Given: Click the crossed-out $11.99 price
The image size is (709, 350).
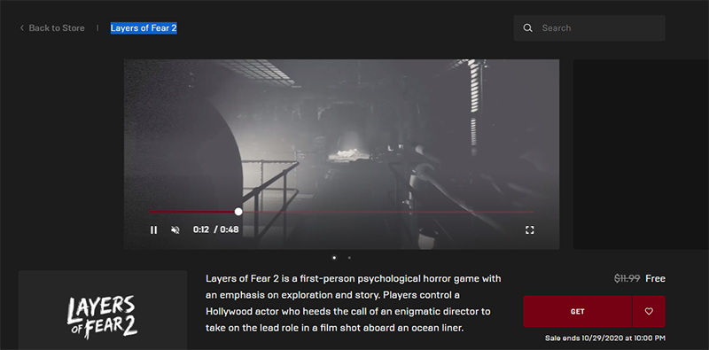Looking at the screenshot, I should pyautogui.click(x=627, y=278).
